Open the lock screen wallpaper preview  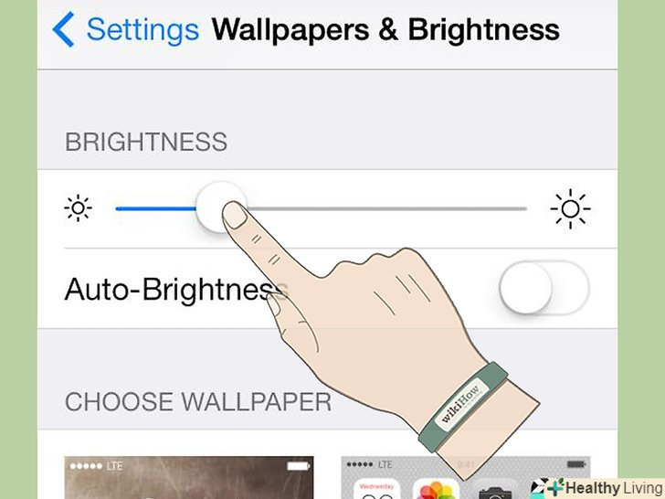pyautogui.click(x=189, y=477)
